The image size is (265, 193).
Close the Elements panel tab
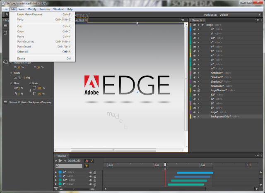point(204,20)
